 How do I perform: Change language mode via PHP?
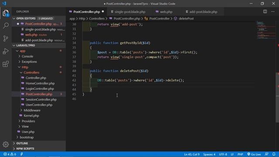point(240,154)
